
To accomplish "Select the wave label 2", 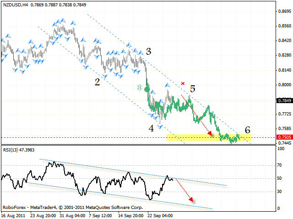I will click(x=97, y=82).
